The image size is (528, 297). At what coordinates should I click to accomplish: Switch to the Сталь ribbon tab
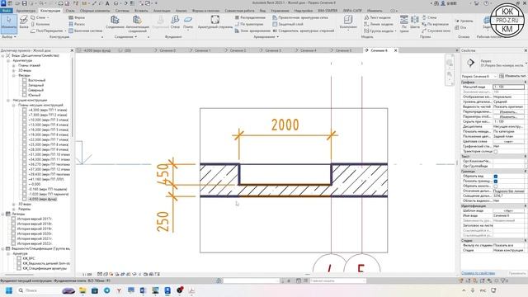[x=70, y=11]
